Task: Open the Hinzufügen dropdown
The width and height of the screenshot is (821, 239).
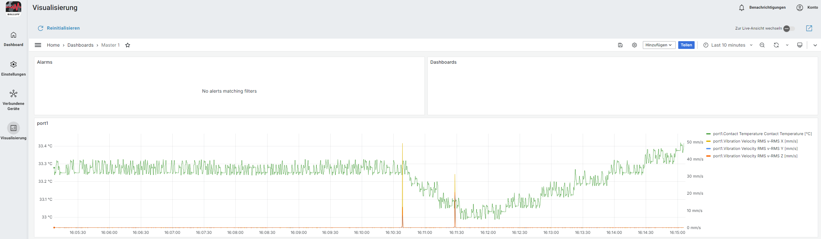Action: pyautogui.click(x=659, y=45)
